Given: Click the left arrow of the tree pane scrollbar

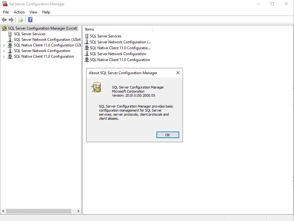Looking at the screenshot, I should click(x=3, y=211).
